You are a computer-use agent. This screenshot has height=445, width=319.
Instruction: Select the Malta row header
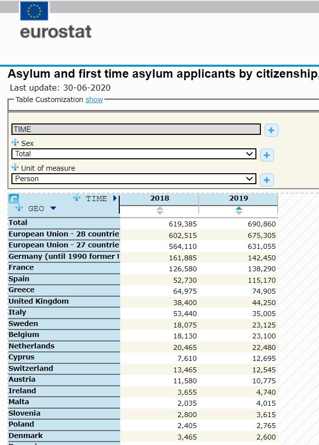coord(64,402)
